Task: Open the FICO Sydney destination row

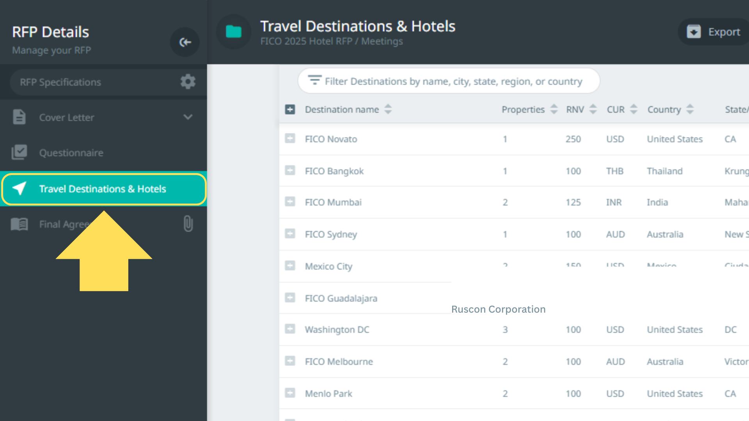Action: (331, 234)
